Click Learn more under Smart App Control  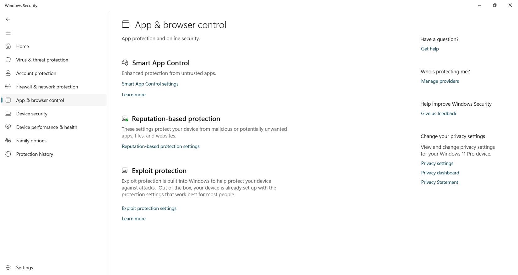[134, 95]
